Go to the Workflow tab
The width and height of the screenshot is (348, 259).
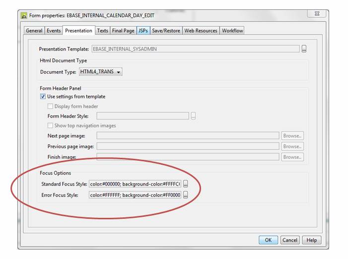tap(232, 31)
